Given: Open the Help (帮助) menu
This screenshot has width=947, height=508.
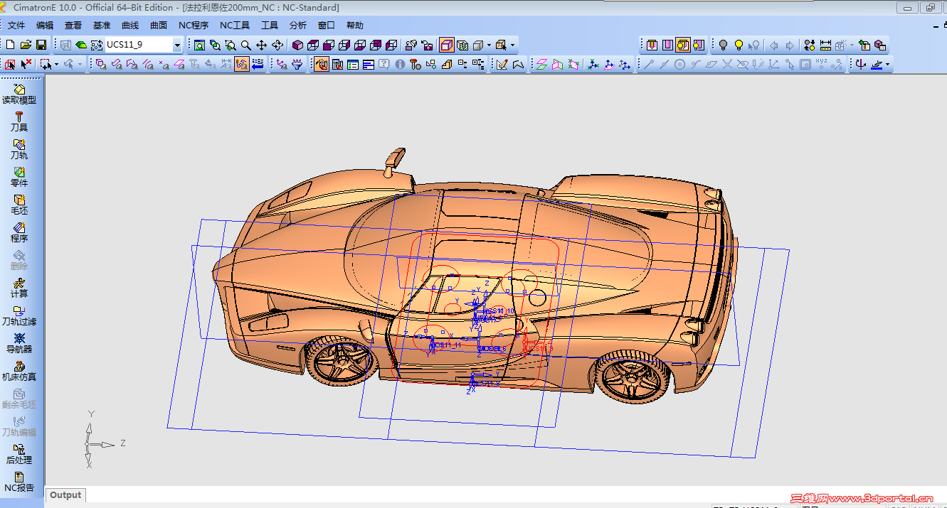Looking at the screenshot, I should tap(355, 26).
